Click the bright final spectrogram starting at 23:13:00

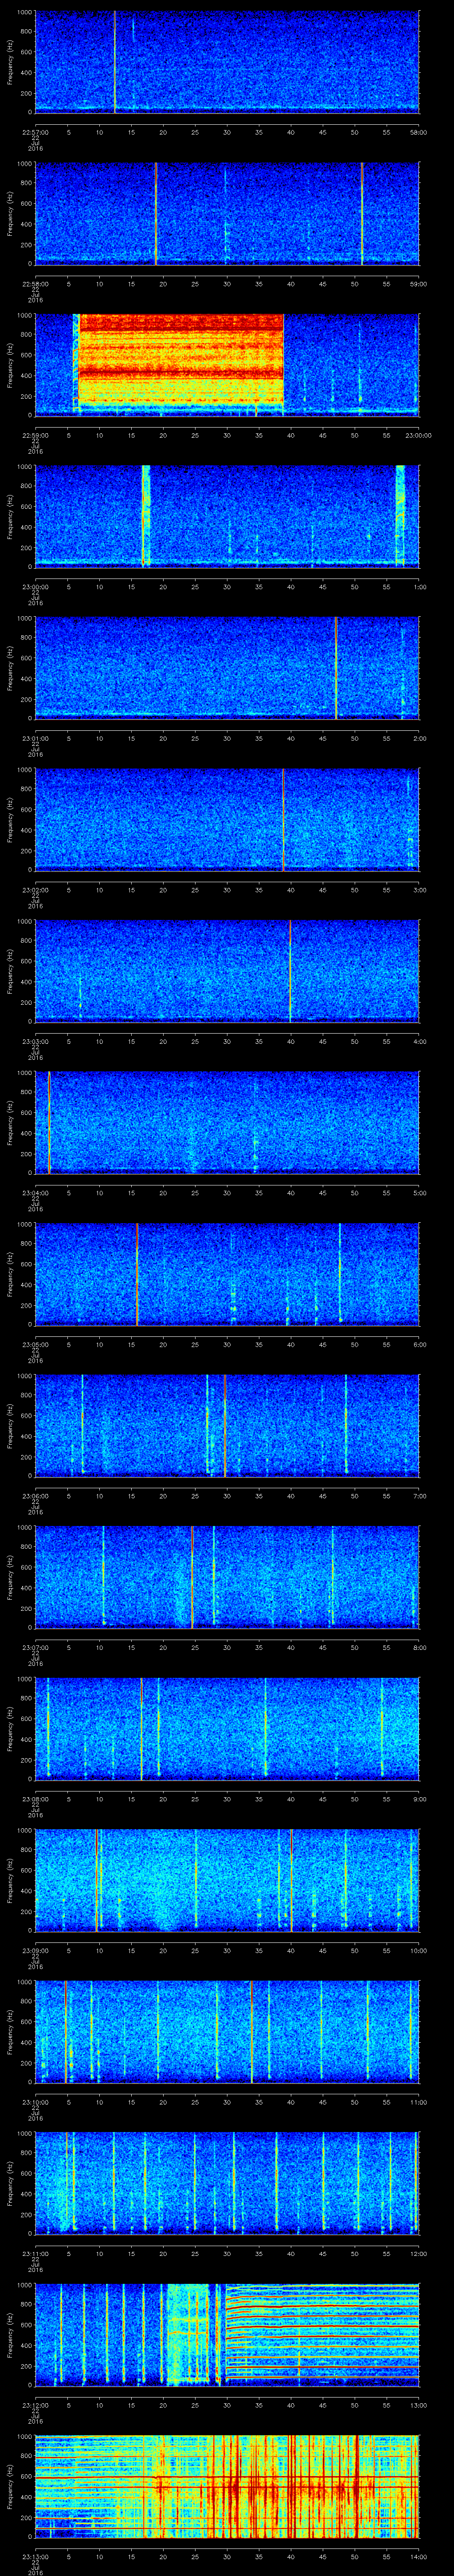click(227, 2486)
